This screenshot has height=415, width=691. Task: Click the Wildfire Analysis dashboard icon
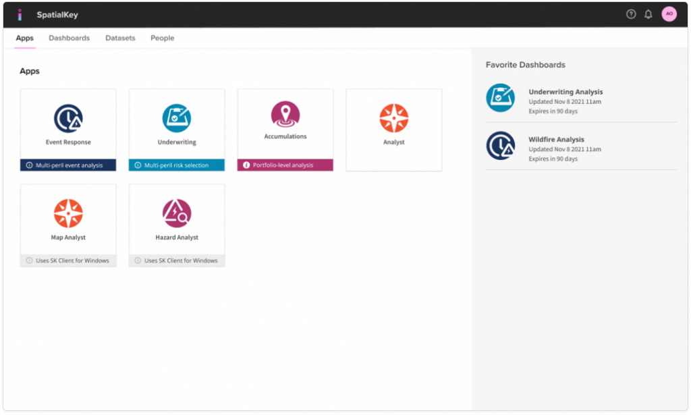coord(500,144)
